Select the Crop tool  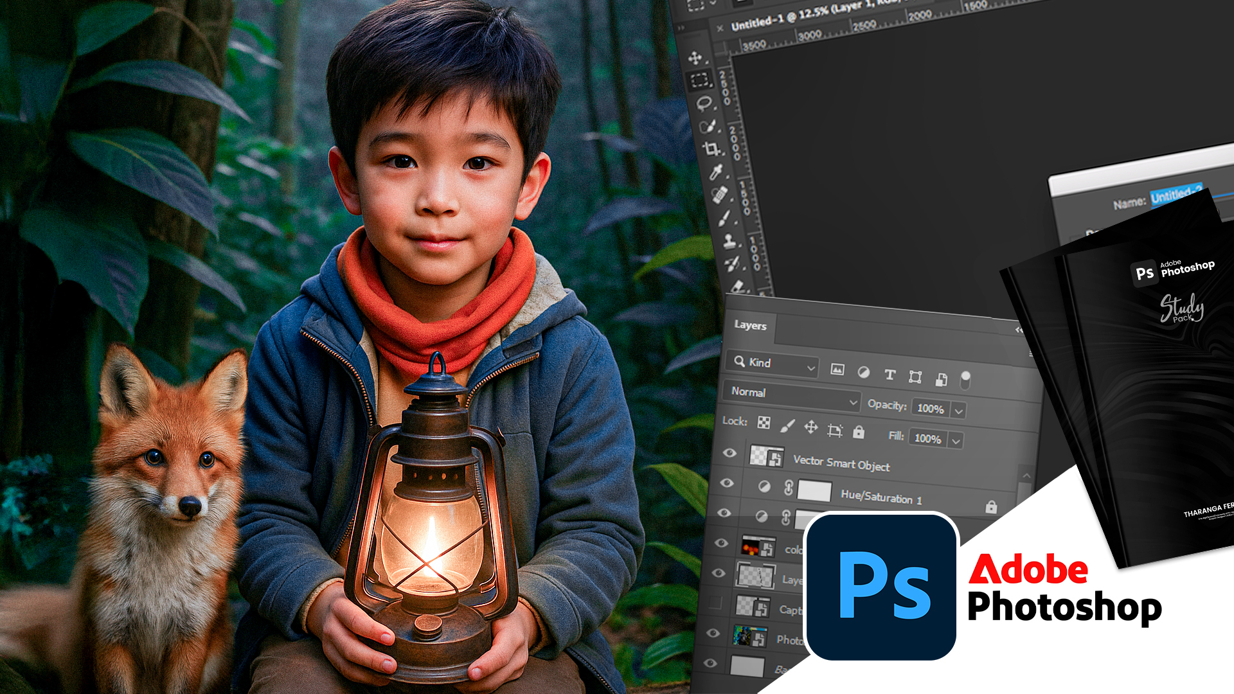coord(711,149)
